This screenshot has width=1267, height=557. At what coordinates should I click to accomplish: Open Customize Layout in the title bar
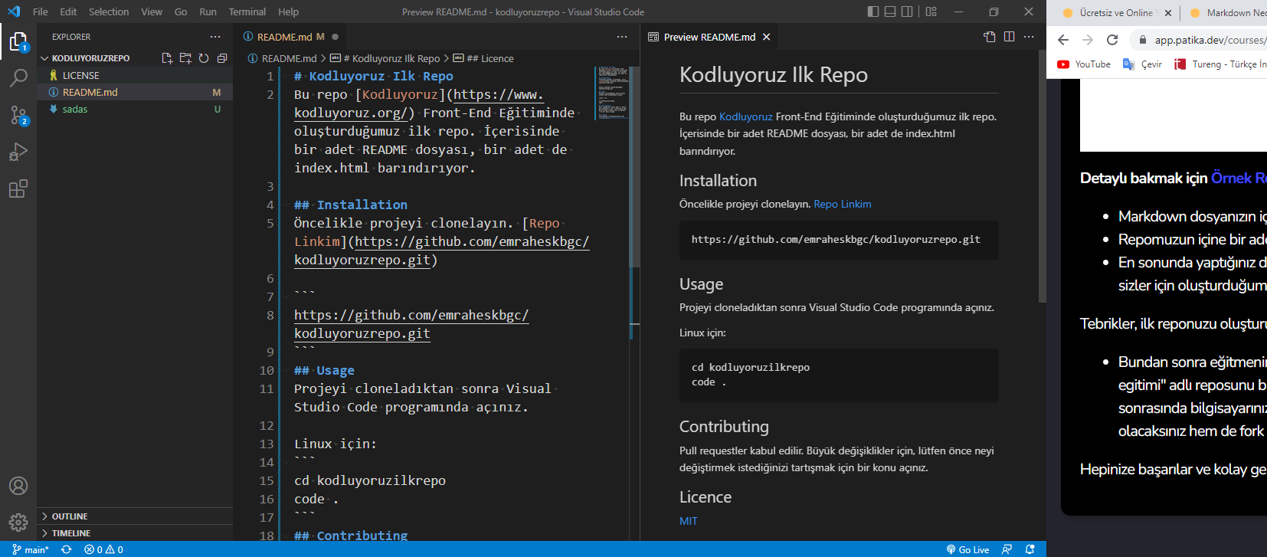(x=931, y=11)
